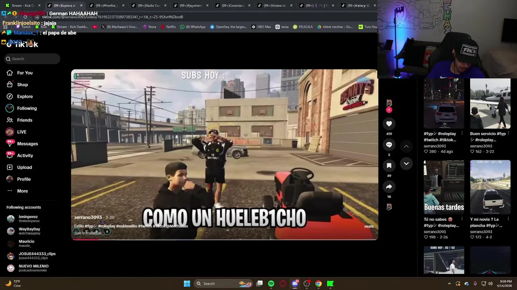
Task: Focus the TikTok search field
Action: coord(32,59)
